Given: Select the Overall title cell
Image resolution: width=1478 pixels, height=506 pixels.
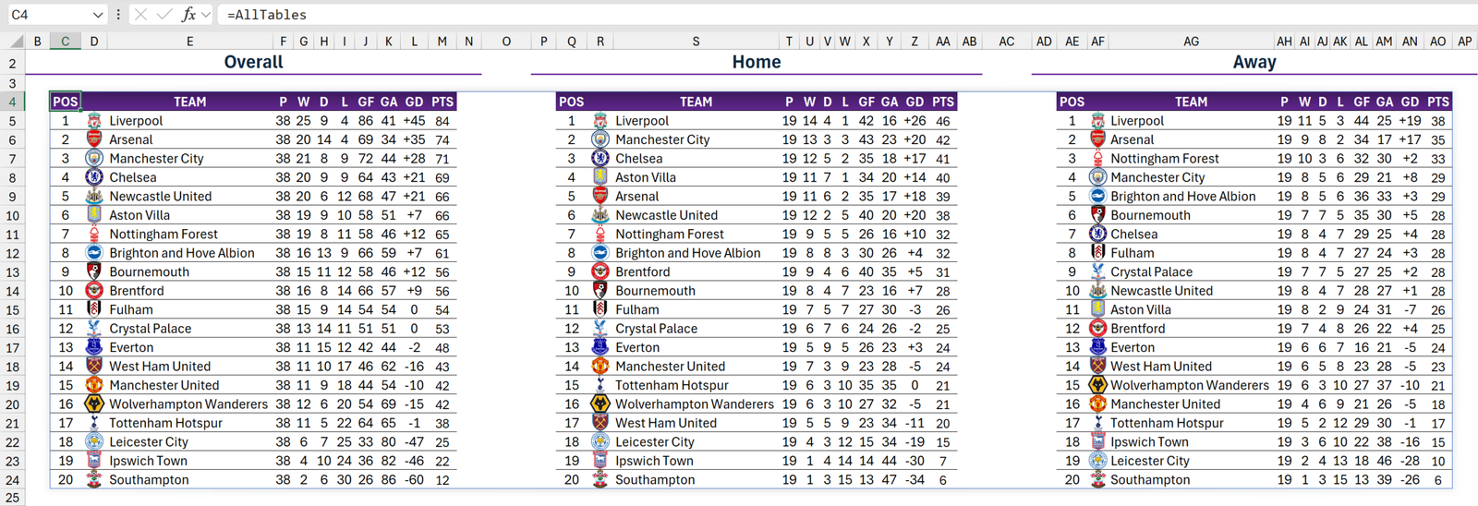Looking at the screenshot, I should pyautogui.click(x=253, y=62).
